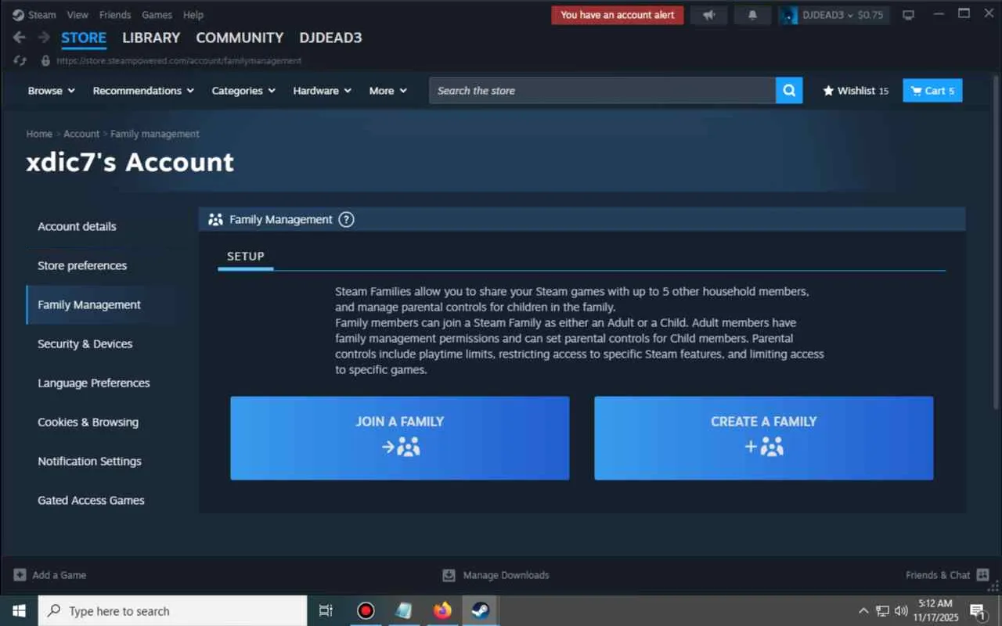Screen dimensions: 1002x626
Task: Click the store URL address text
Action: coord(179,60)
